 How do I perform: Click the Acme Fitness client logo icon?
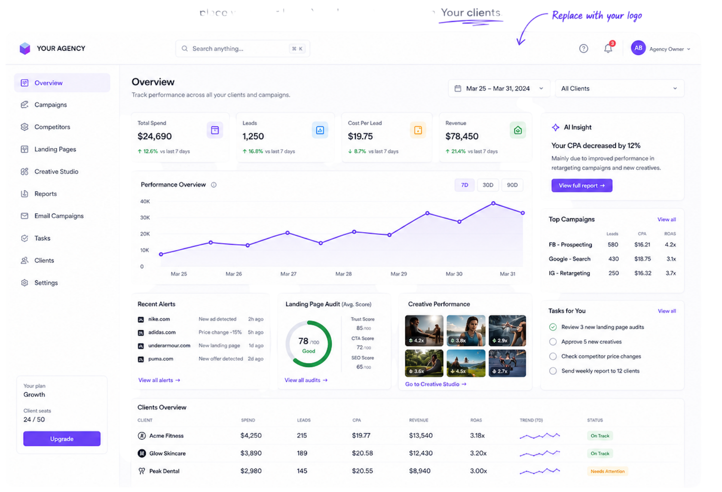[142, 436]
